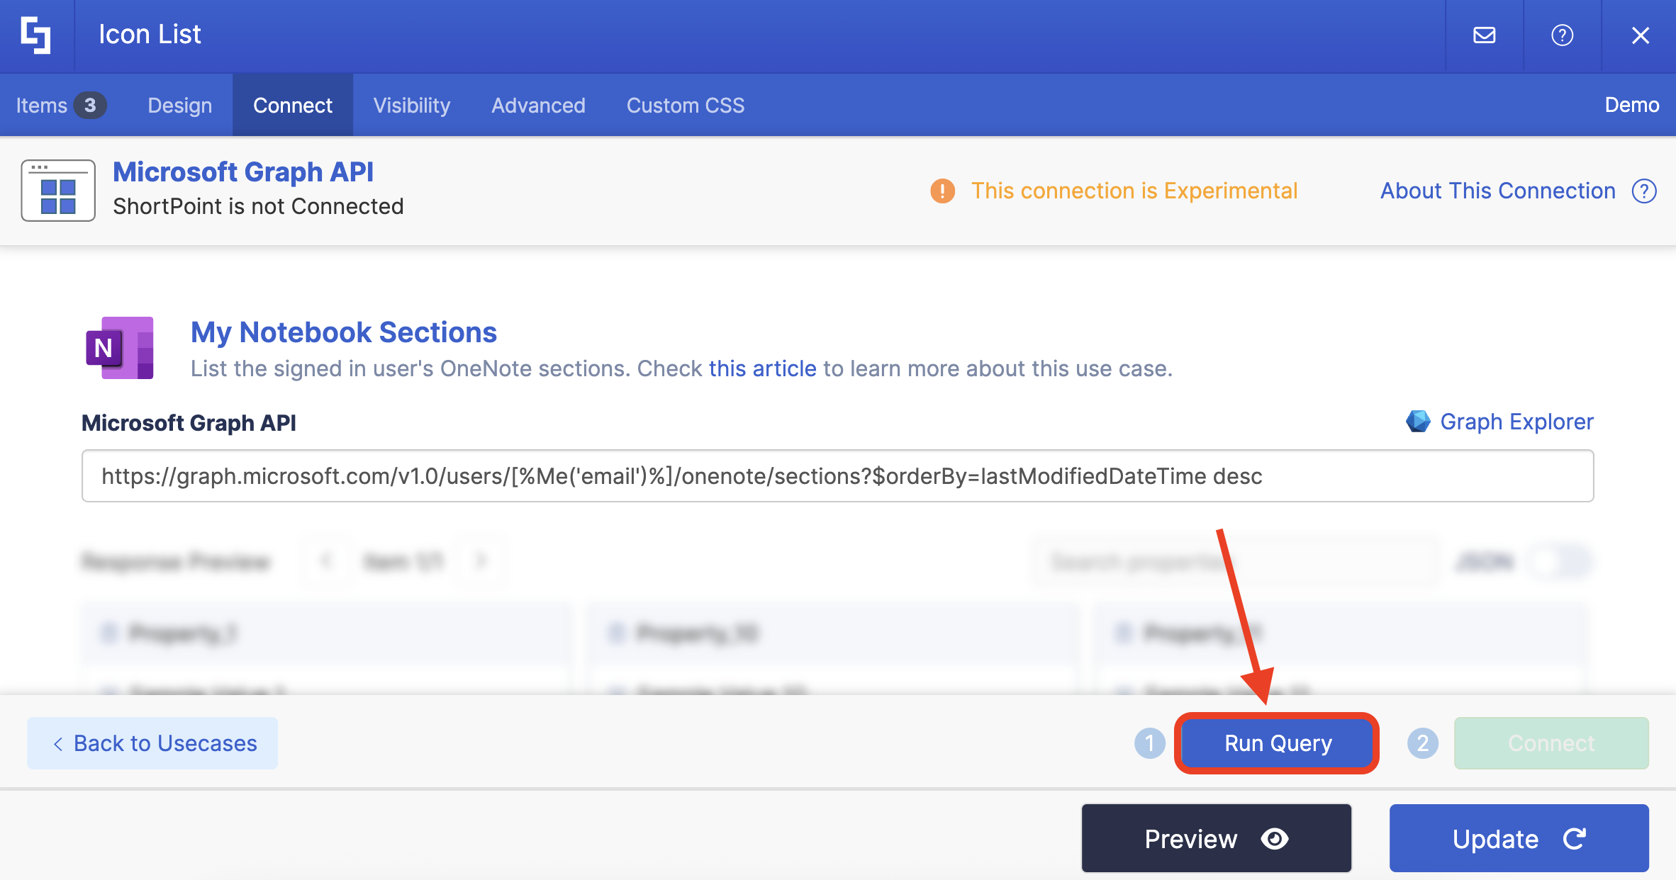Open the 'this article' link
Image resolution: width=1676 pixels, height=880 pixels.
tap(762, 368)
